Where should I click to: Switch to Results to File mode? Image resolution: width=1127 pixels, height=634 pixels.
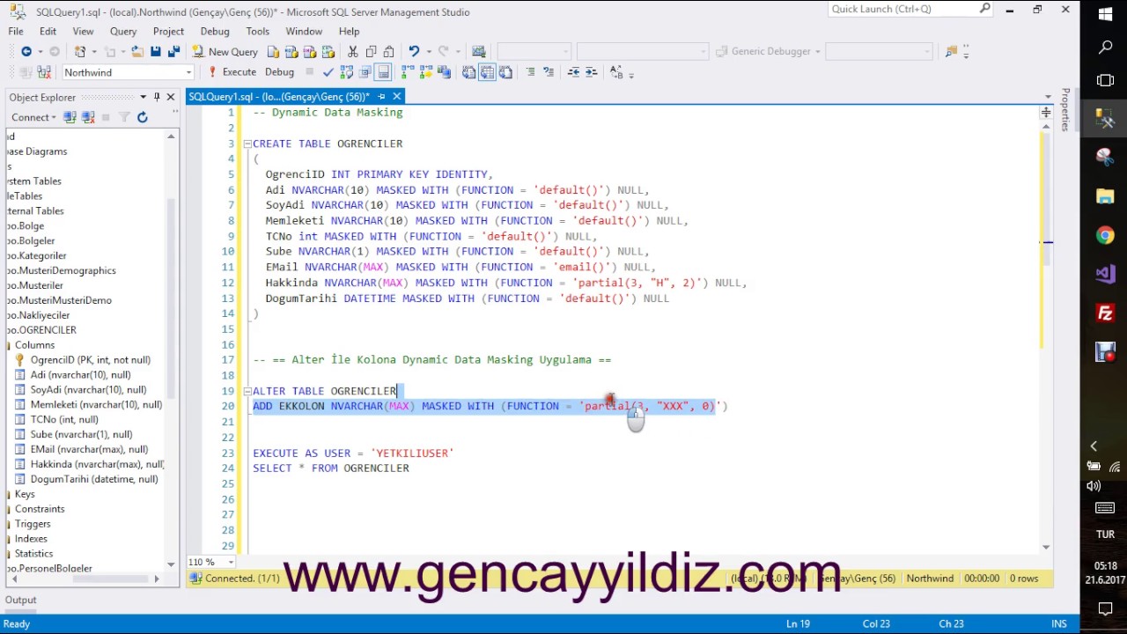click(x=505, y=72)
